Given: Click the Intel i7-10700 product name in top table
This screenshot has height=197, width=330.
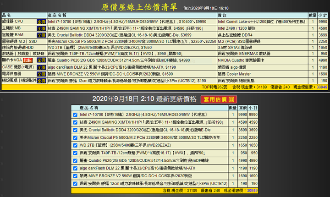Looking at the screenshot, I should click(127, 22).
